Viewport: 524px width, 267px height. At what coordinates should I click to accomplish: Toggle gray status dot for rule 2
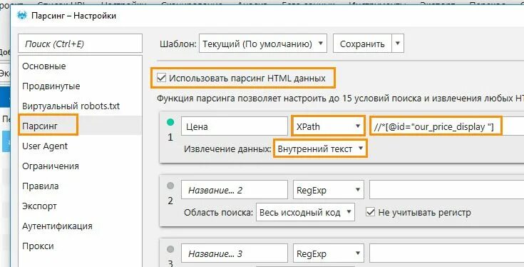pos(170,186)
